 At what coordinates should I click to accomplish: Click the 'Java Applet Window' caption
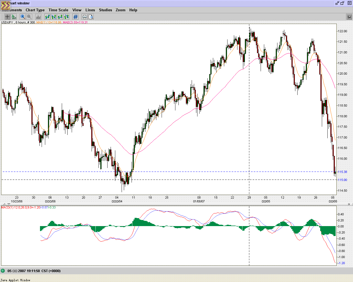[15, 280]
